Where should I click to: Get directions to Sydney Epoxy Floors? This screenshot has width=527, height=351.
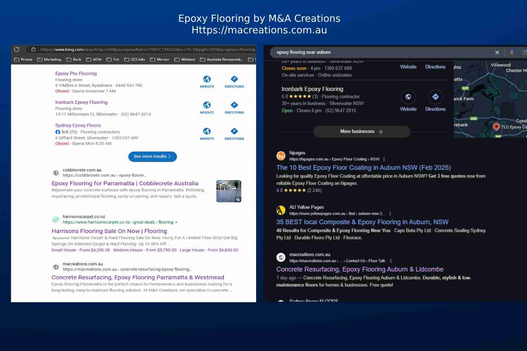click(234, 131)
